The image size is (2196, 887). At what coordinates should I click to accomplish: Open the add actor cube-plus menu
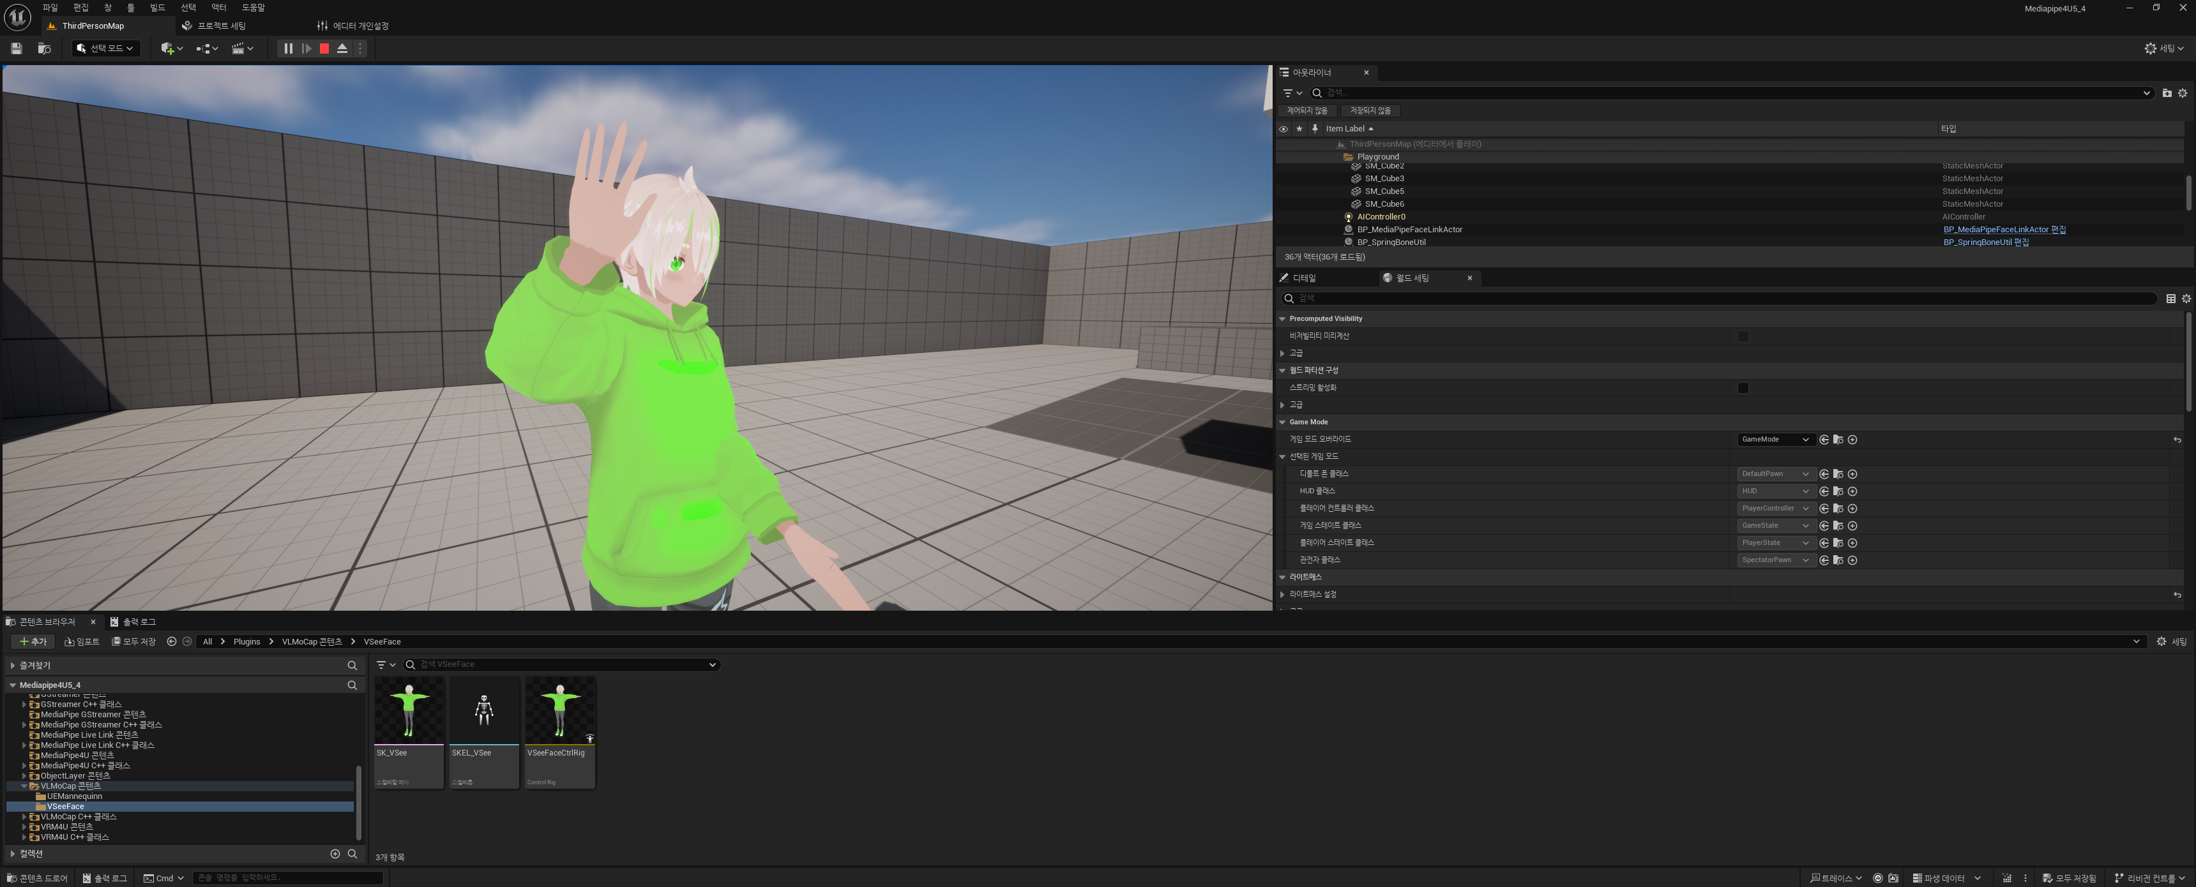point(171,48)
